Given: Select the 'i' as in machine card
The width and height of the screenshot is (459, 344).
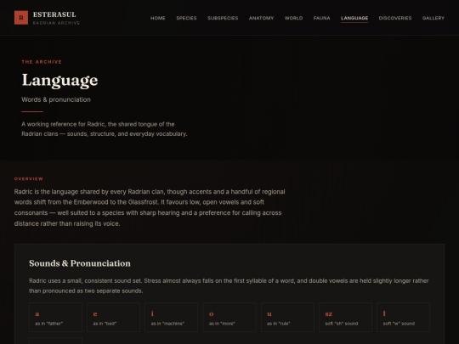Looking at the screenshot, I should tap(172, 318).
